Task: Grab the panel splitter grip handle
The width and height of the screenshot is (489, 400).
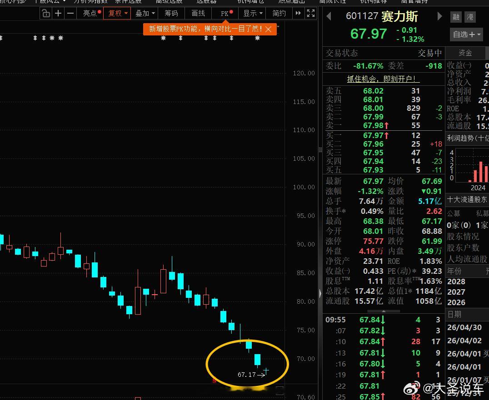Action: (x=320, y=150)
